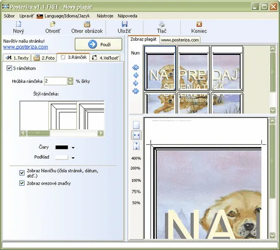
Task: Select the 3.Rámček tab
Action: pyautogui.click(x=73, y=57)
